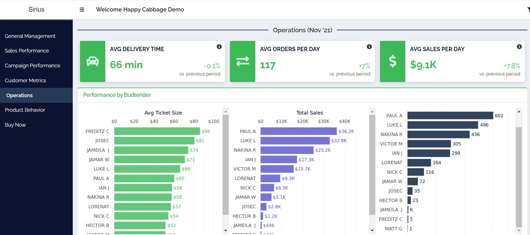The width and height of the screenshot is (530, 235).
Task: Open the Product Behavior section
Action: (25, 110)
